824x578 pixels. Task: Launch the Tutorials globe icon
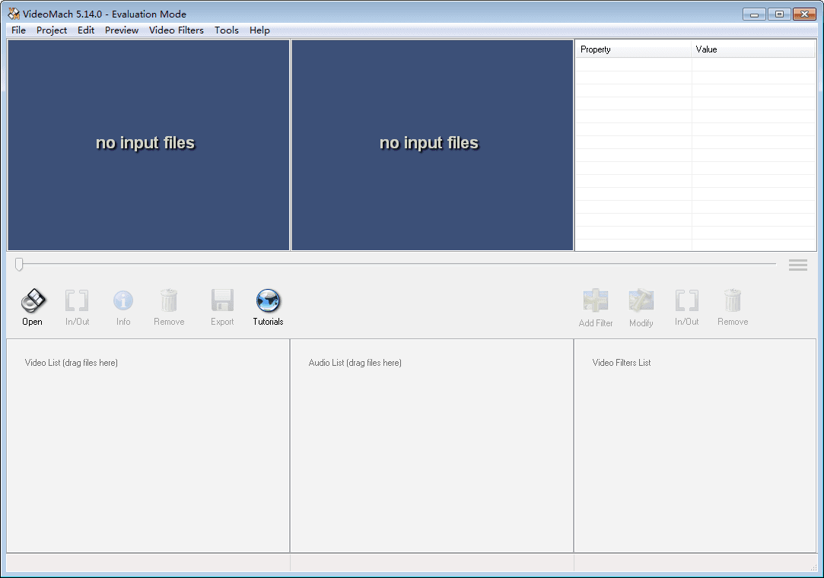(x=268, y=301)
